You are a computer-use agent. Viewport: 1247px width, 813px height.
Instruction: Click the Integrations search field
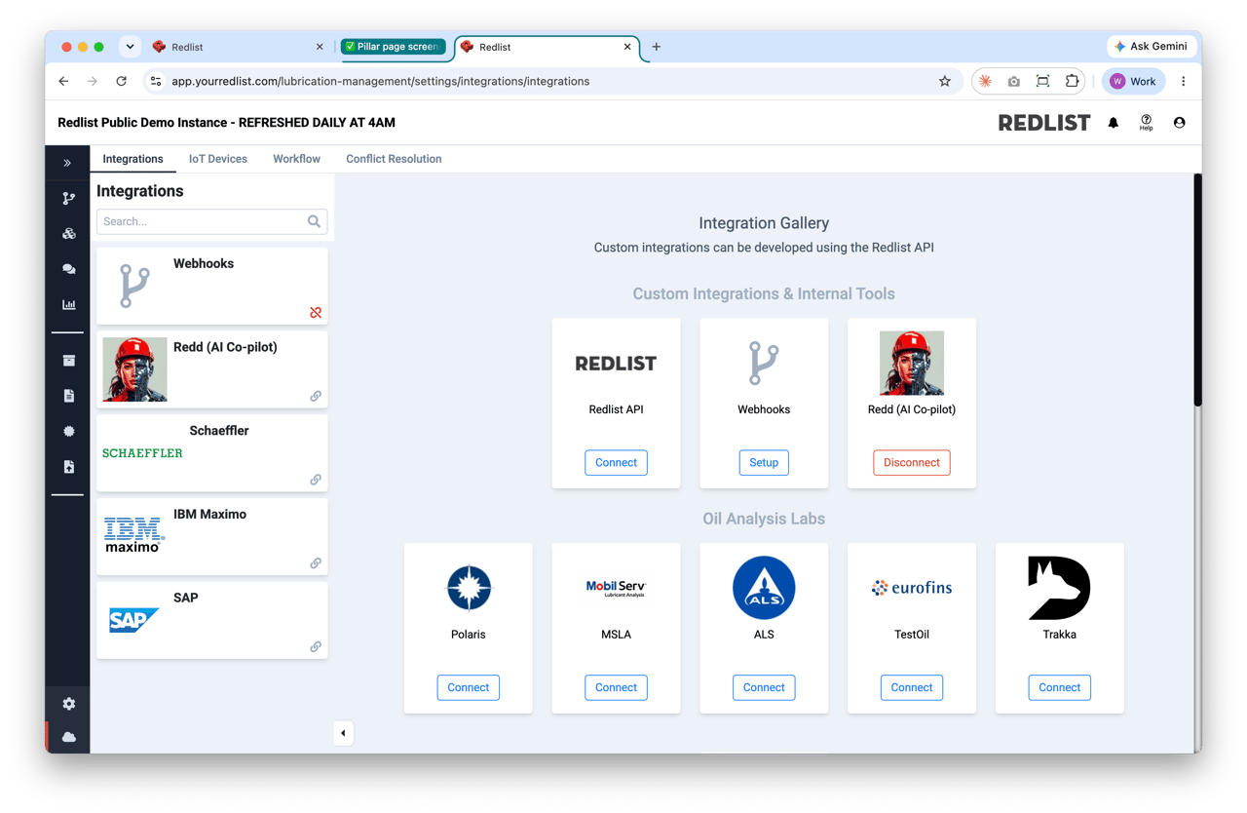(211, 221)
